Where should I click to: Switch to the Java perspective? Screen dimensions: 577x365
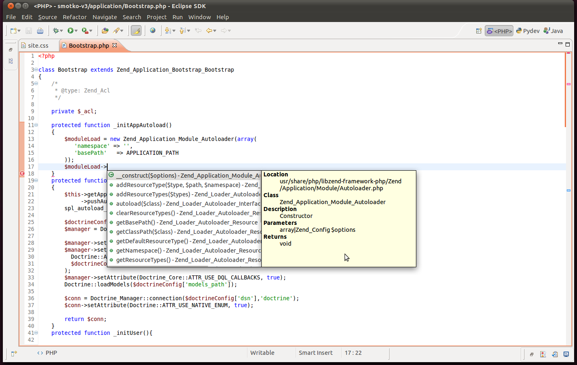pos(553,31)
